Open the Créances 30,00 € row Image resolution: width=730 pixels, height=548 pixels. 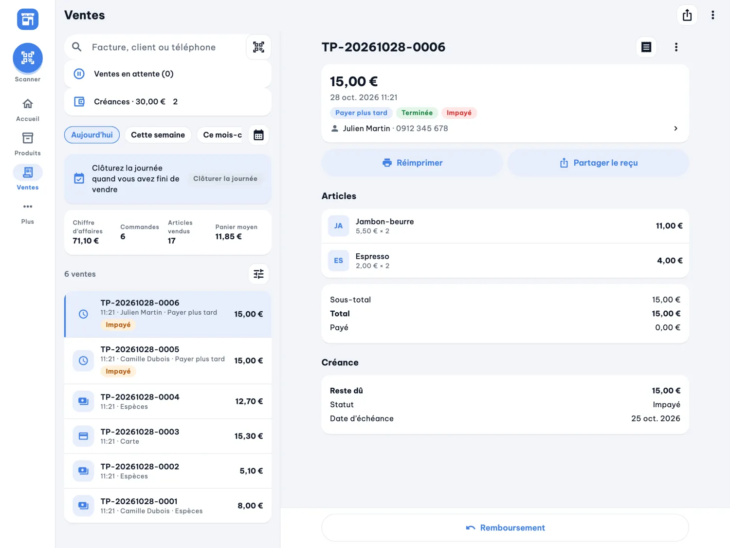pyautogui.click(x=167, y=102)
